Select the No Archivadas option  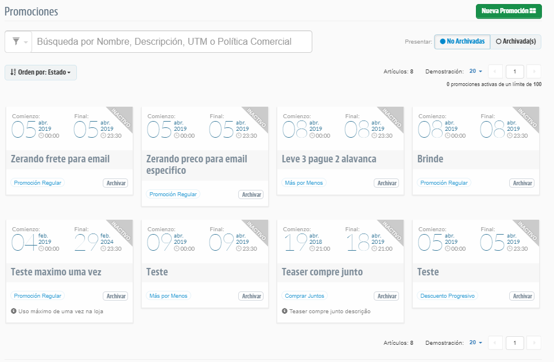[x=462, y=41]
